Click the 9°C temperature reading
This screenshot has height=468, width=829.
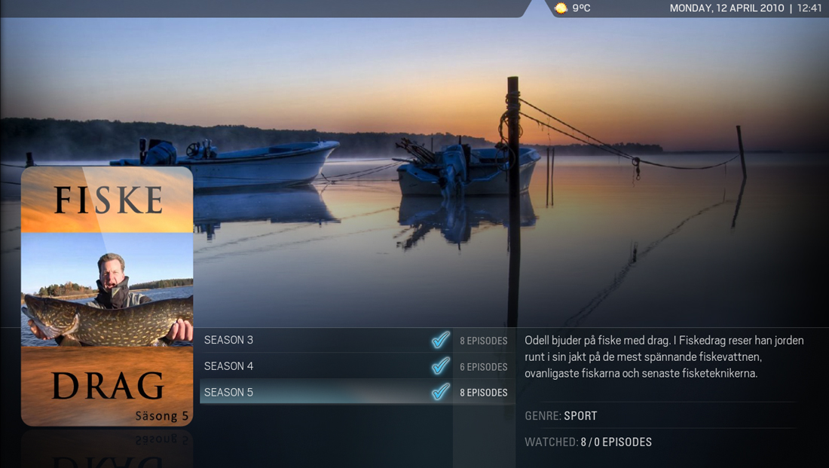point(581,8)
